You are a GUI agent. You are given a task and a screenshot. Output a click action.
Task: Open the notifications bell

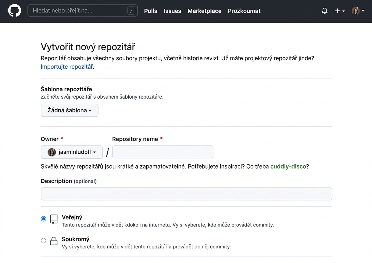coord(325,11)
